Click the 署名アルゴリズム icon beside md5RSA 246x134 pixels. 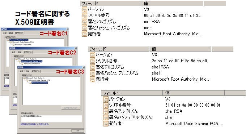click(84, 22)
